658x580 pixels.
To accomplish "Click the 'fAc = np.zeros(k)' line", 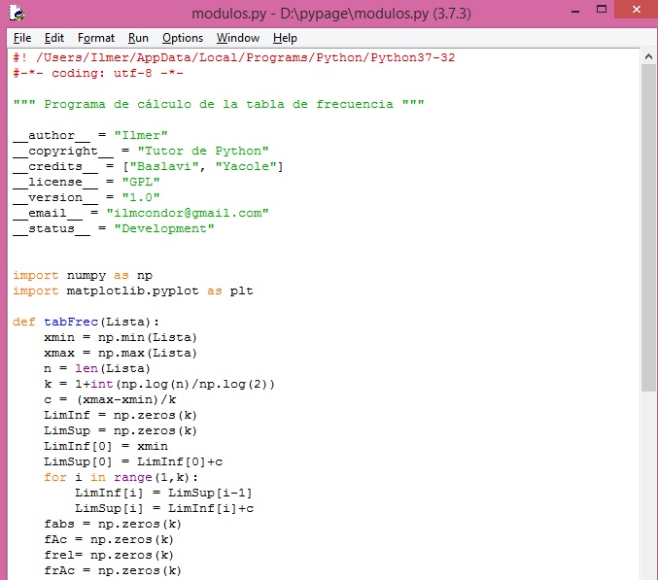I will pos(109,539).
